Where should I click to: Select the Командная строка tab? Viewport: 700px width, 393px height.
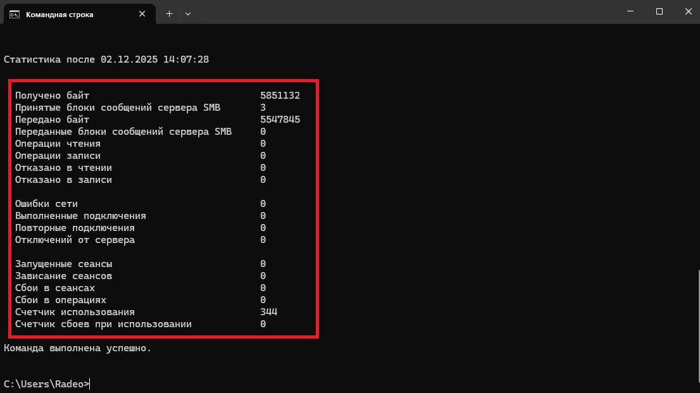pyautogui.click(x=59, y=14)
